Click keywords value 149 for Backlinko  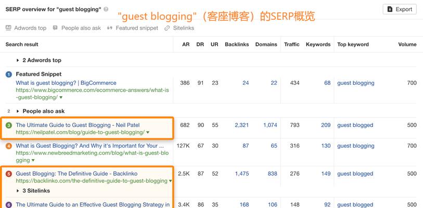pyautogui.click(x=326, y=174)
